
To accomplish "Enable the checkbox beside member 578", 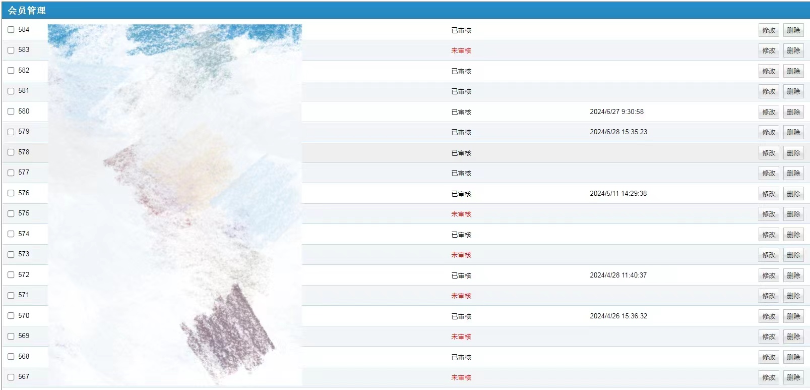I will click(x=11, y=152).
